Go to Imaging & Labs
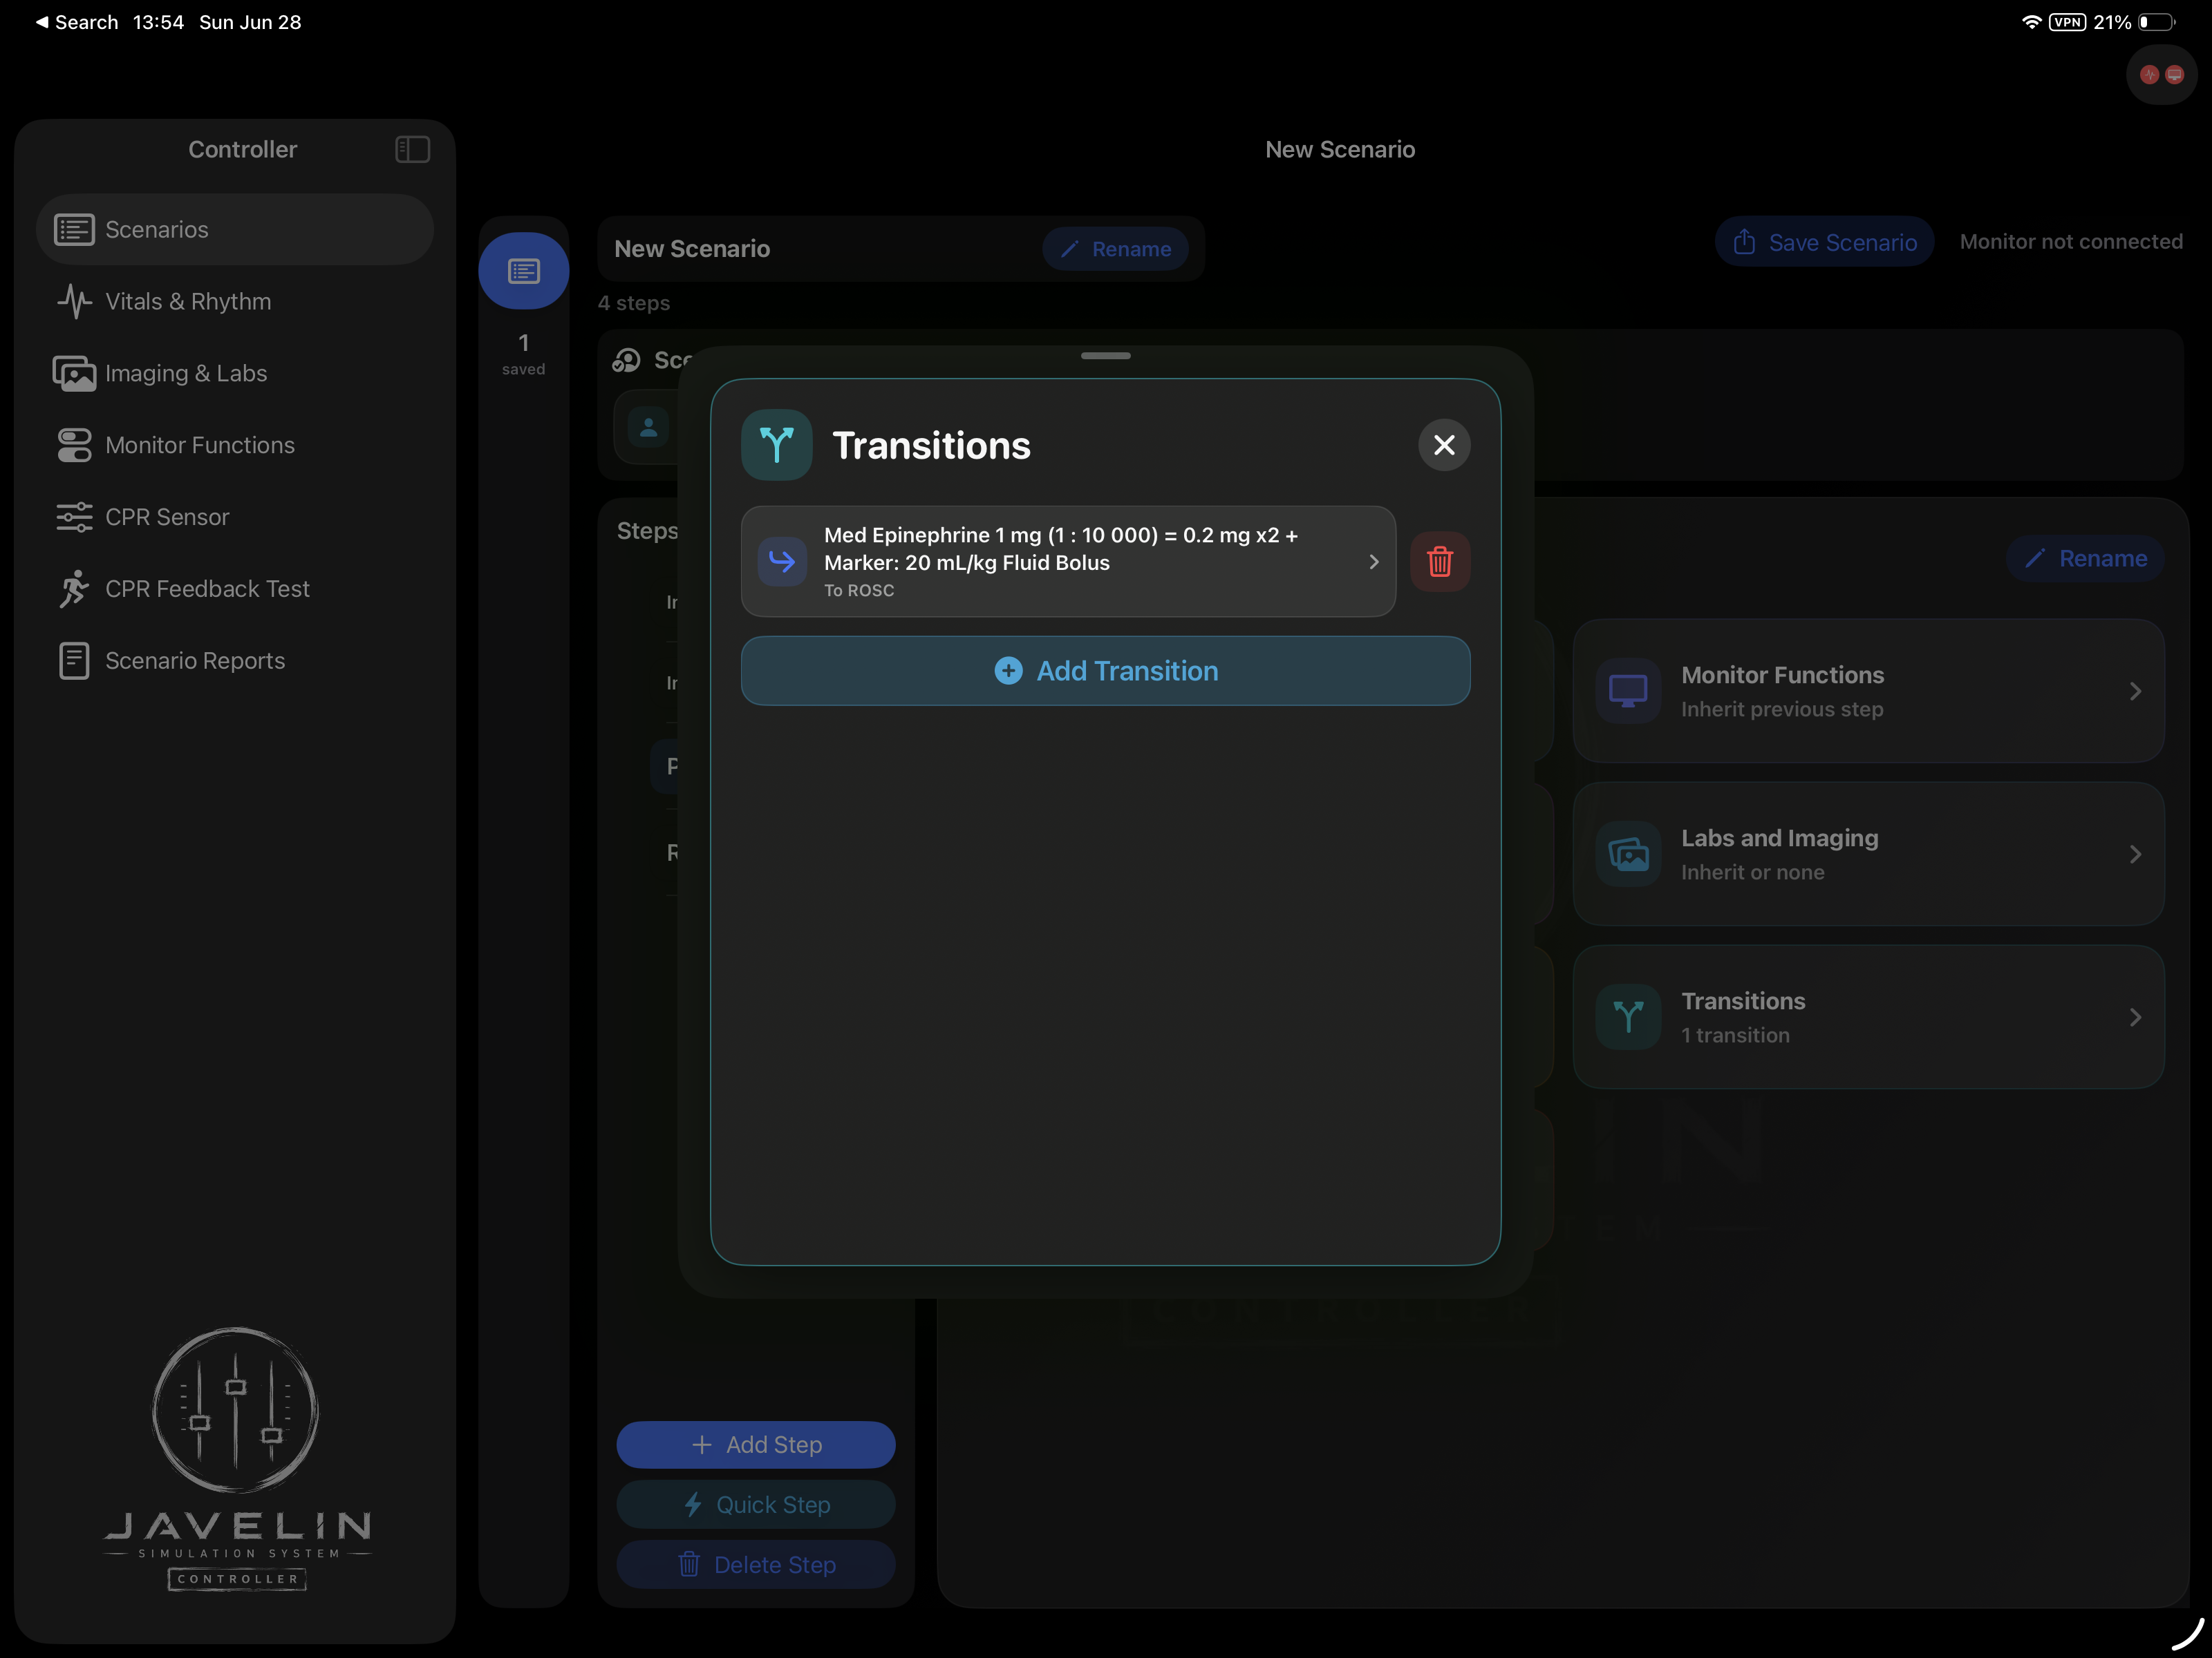 tap(235, 373)
